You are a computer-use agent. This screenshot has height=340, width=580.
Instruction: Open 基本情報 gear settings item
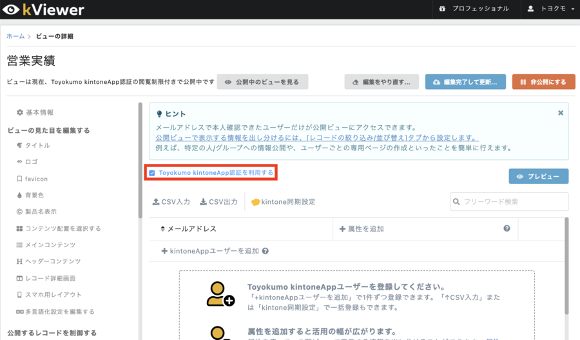[35, 112]
